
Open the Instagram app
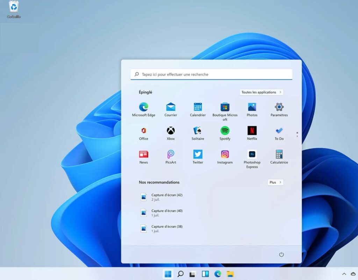(225, 155)
